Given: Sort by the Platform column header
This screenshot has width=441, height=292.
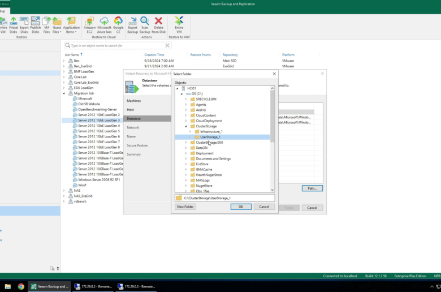Looking at the screenshot, I should click(x=288, y=55).
